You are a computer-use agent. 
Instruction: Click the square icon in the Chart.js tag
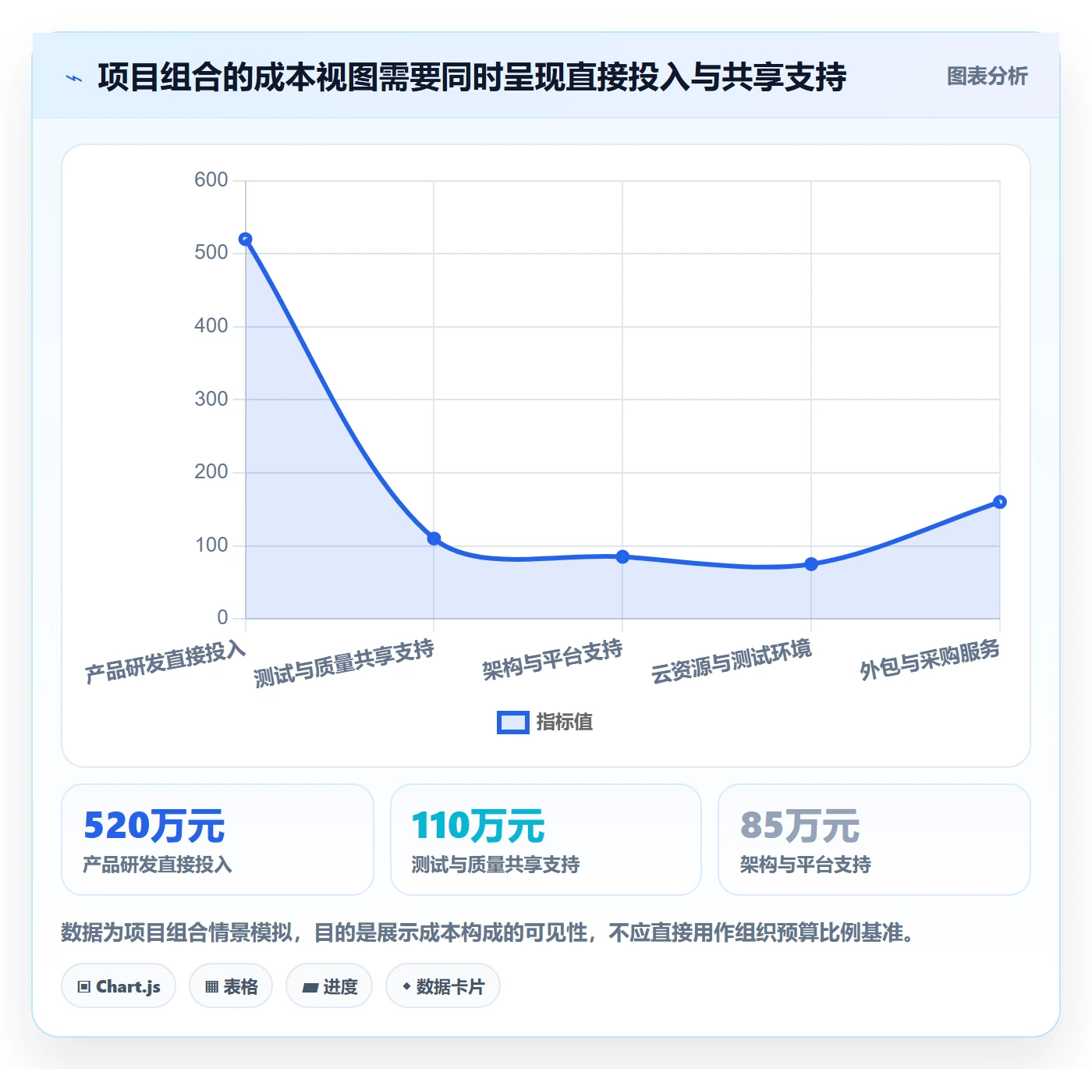pos(84,987)
